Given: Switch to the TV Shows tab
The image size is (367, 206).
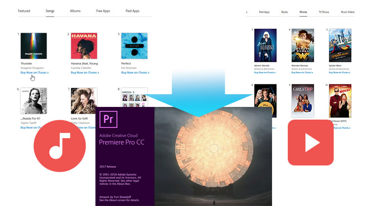Looking at the screenshot, I should coord(324,11).
